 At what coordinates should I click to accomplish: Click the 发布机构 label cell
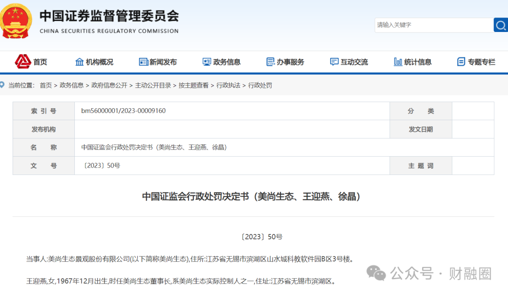pos(44,129)
